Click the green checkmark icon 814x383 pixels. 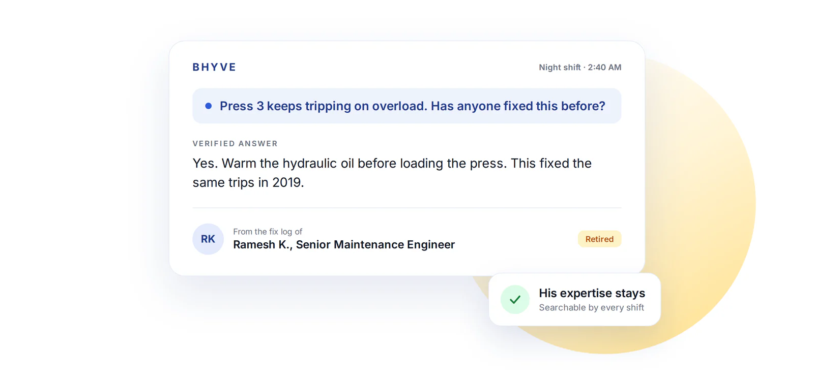pos(515,299)
